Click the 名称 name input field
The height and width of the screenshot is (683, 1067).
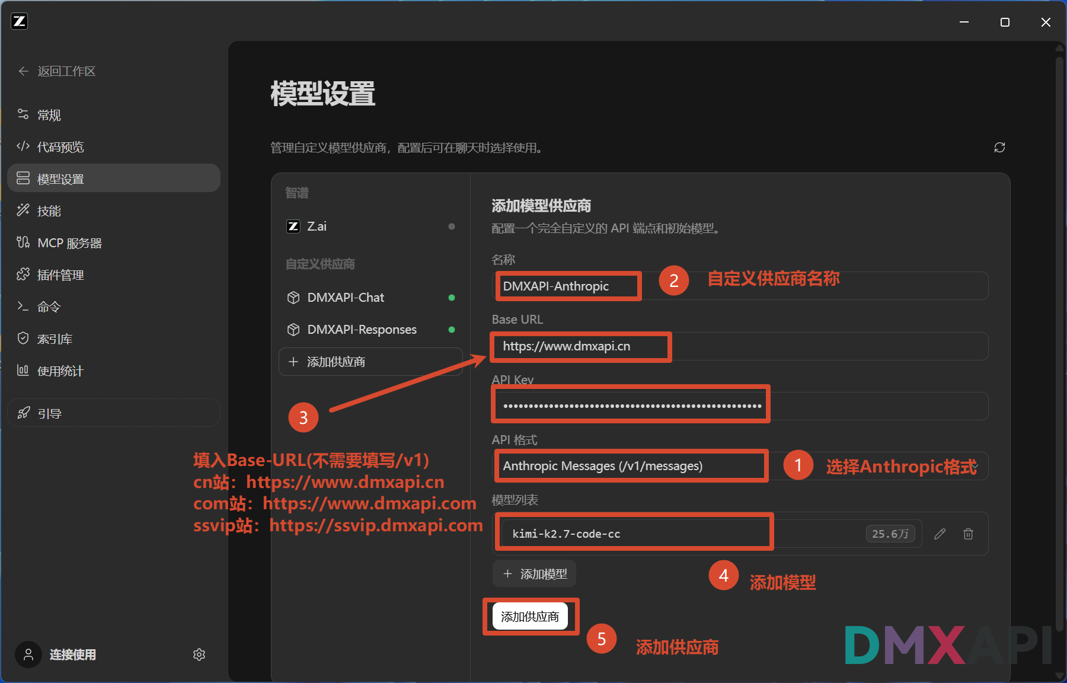click(x=740, y=286)
